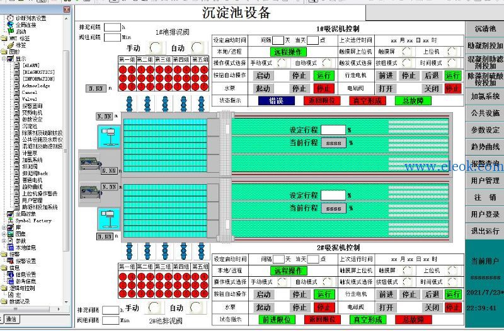Open the 用户管理 navigation button
The height and width of the screenshot is (331, 504).
484,181
